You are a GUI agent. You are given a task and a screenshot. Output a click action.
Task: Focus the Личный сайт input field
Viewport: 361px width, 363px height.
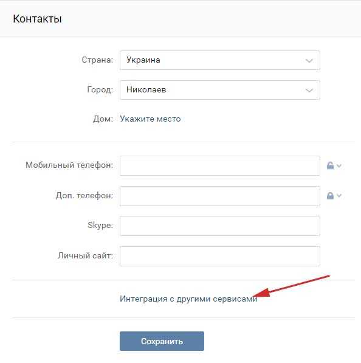[x=220, y=256]
